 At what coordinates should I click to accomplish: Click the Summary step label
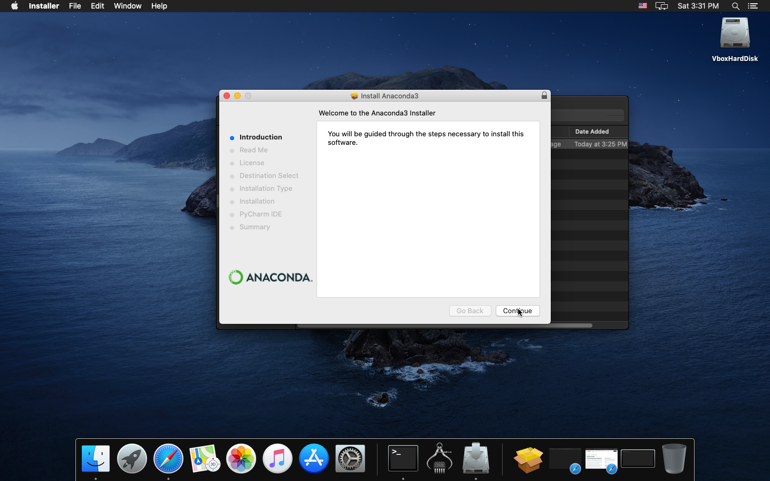click(x=255, y=227)
